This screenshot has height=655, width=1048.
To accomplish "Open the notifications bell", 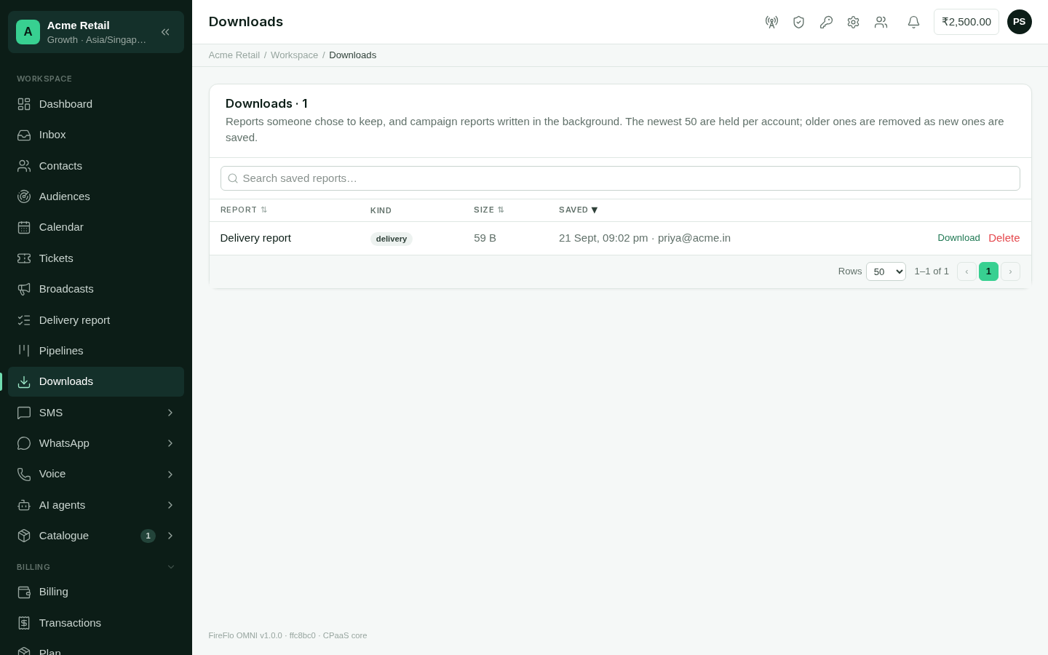I will click(913, 22).
